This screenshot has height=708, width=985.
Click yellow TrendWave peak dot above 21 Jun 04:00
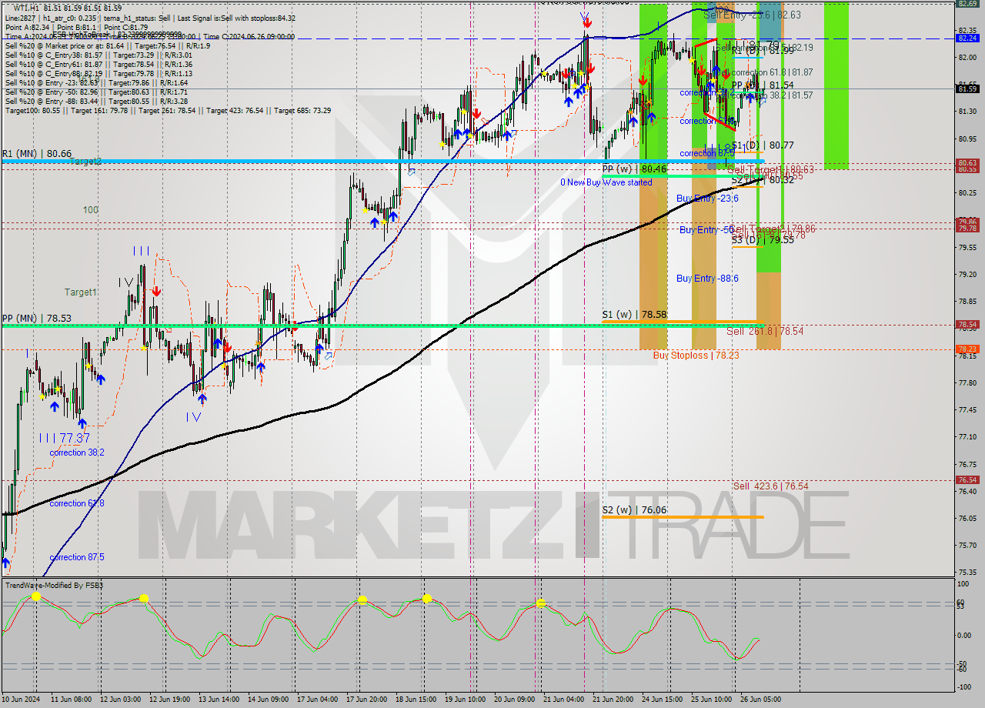[541, 603]
